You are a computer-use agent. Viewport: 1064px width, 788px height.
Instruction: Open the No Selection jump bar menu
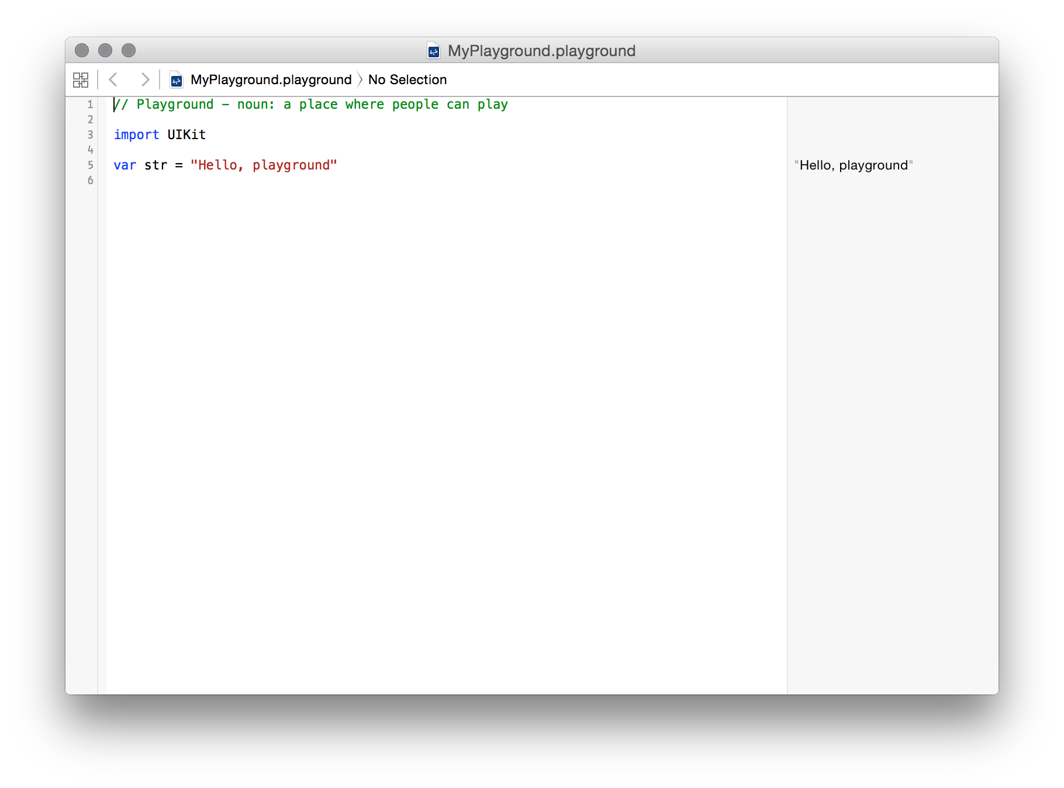pos(407,80)
